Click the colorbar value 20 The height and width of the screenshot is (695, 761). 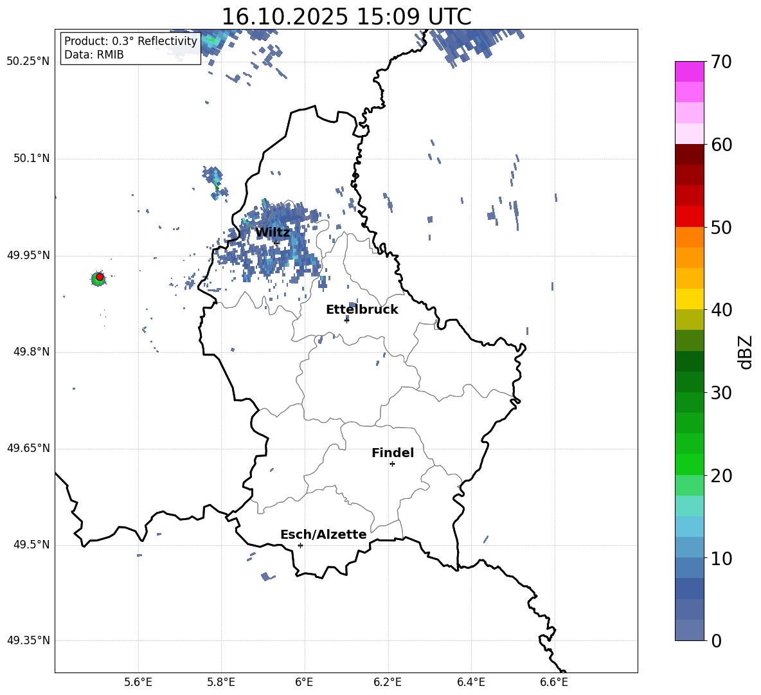[x=721, y=476]
